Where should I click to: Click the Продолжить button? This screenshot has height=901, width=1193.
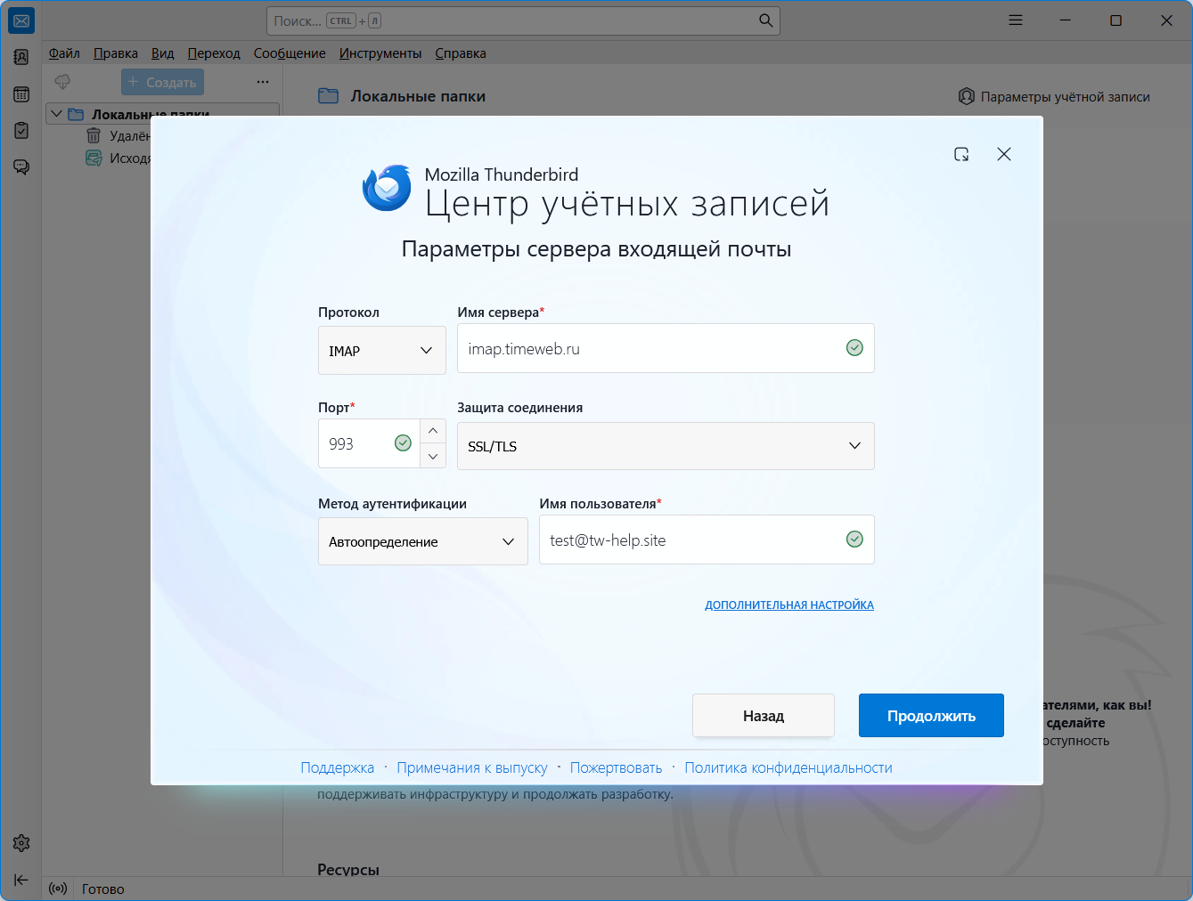coord(931,716)
